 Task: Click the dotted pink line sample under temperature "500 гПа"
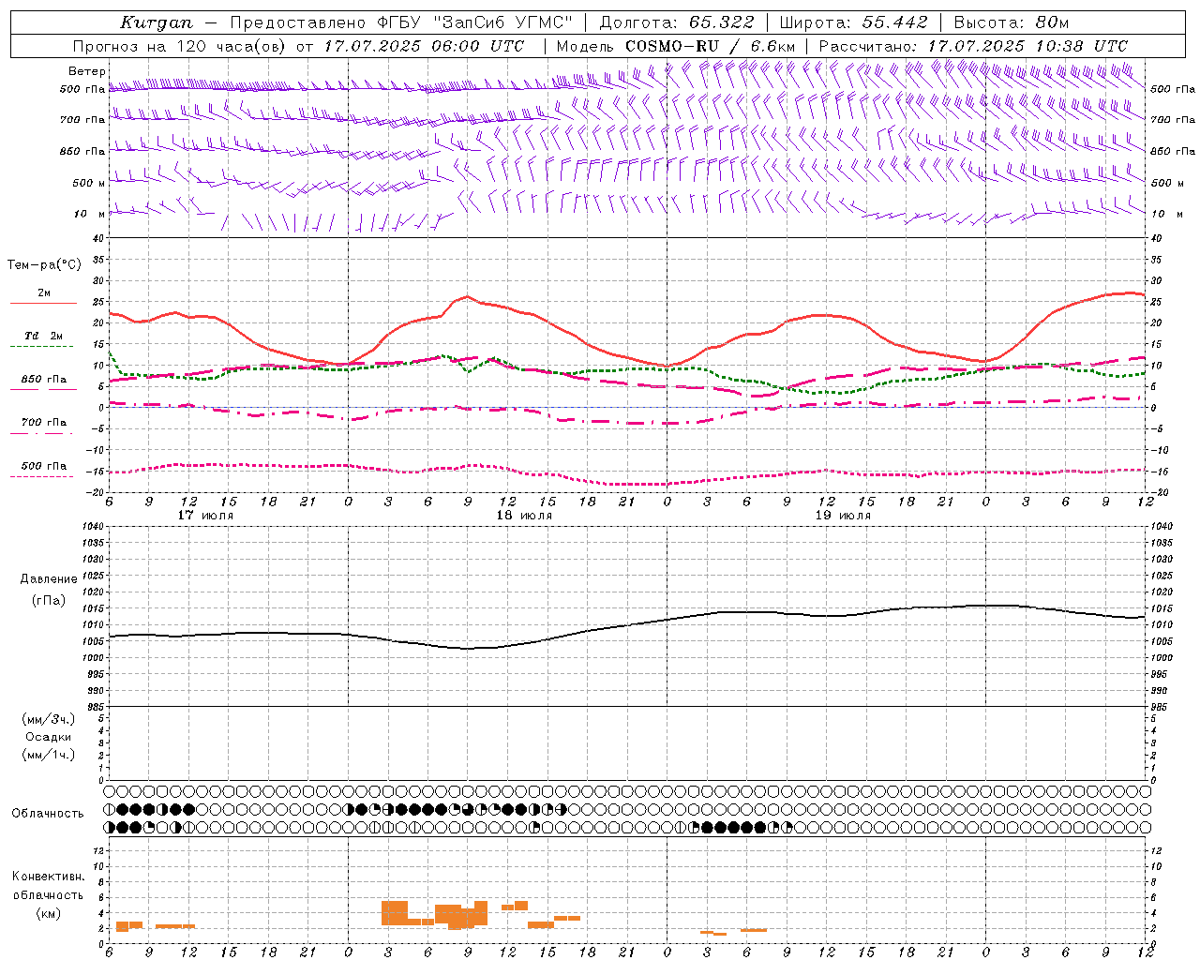pos(42,476)
